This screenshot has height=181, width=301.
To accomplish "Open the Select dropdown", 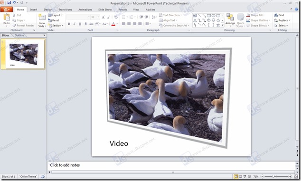I will (x=281, y=25).
